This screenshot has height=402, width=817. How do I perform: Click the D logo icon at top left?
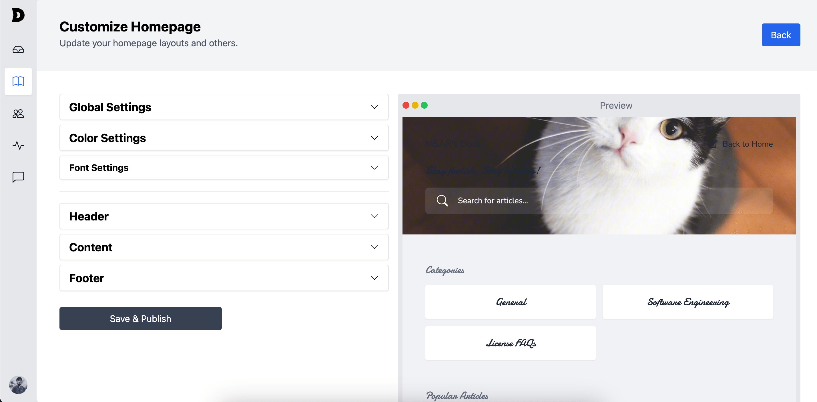(19, 15)
